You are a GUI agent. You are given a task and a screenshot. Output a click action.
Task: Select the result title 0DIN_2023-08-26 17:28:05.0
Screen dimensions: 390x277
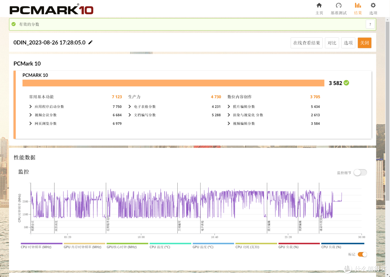tap(49, 43)
